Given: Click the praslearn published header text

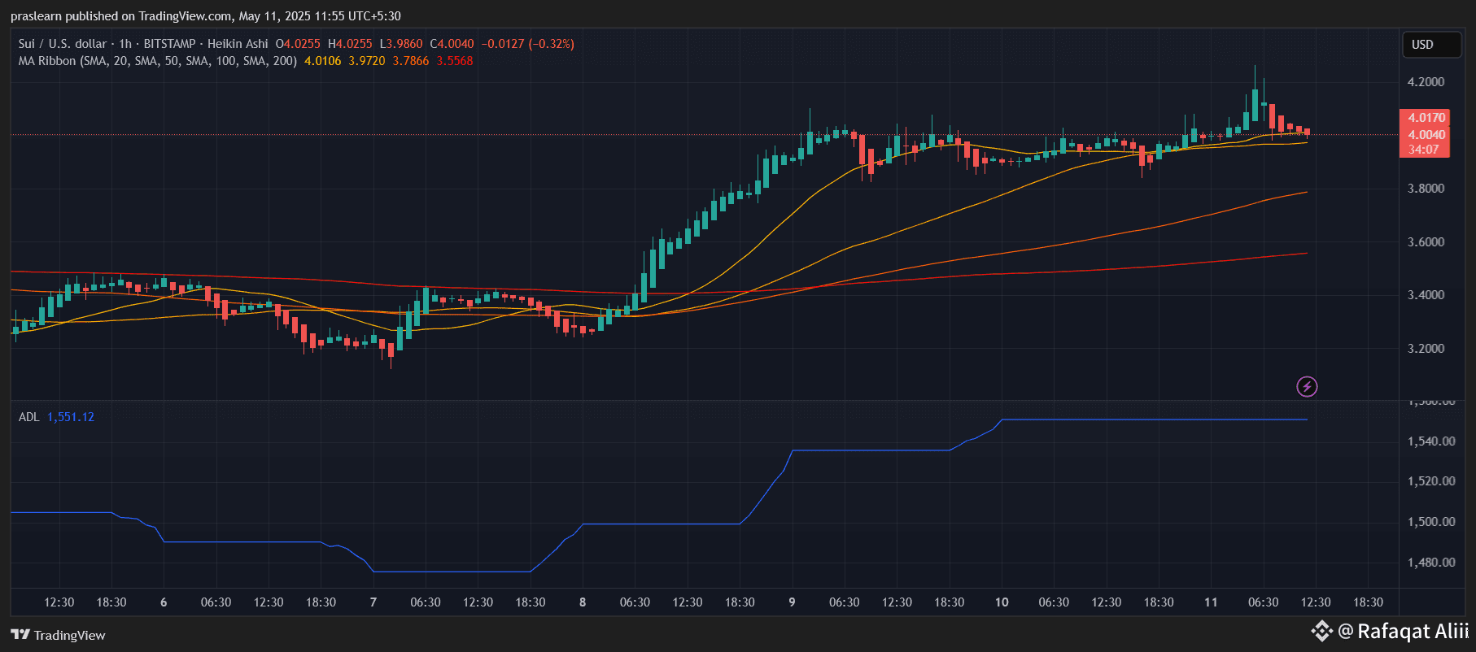Looking at the screenshot, I should pos(205,16).
